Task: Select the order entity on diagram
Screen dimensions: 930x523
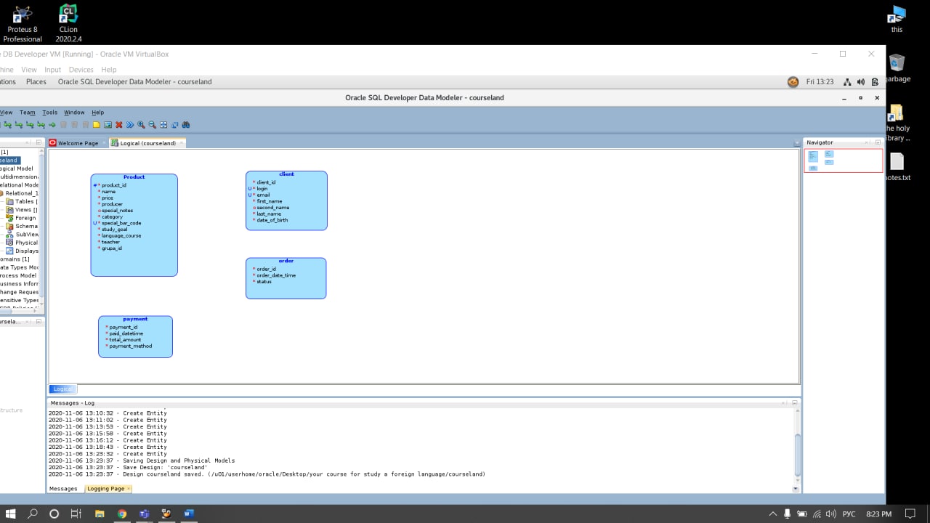Action: (x=286, y=278)
